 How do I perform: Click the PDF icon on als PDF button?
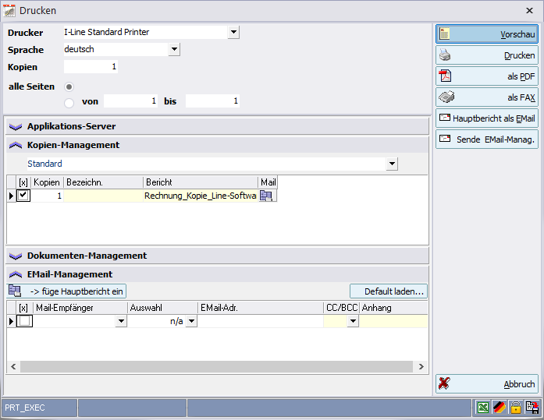[x=445, y=76]
